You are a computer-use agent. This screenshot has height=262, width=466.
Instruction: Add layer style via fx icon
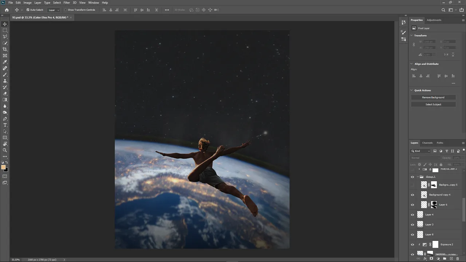(425, 259)
